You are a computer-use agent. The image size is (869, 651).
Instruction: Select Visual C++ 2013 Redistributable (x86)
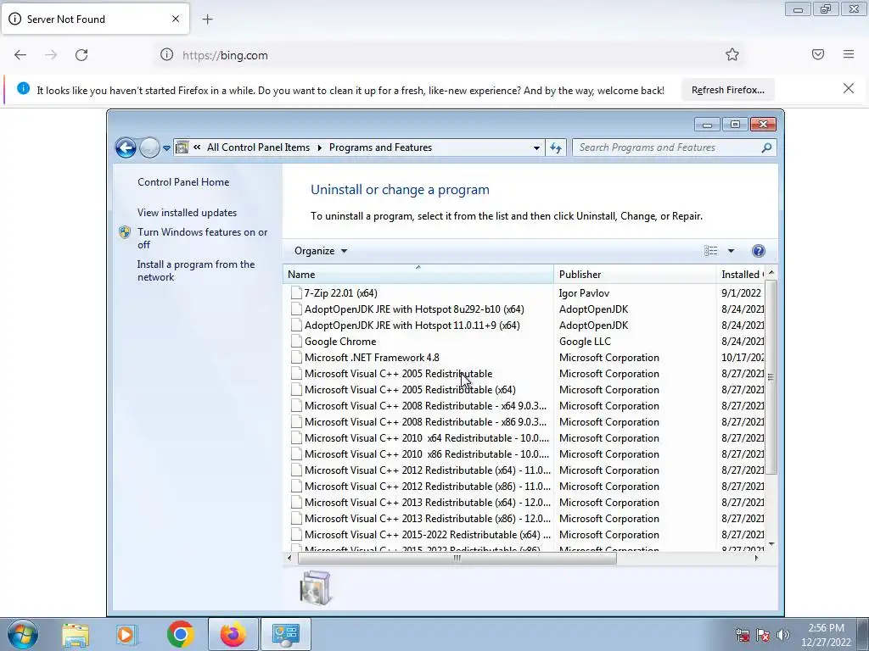pos(428,518)
